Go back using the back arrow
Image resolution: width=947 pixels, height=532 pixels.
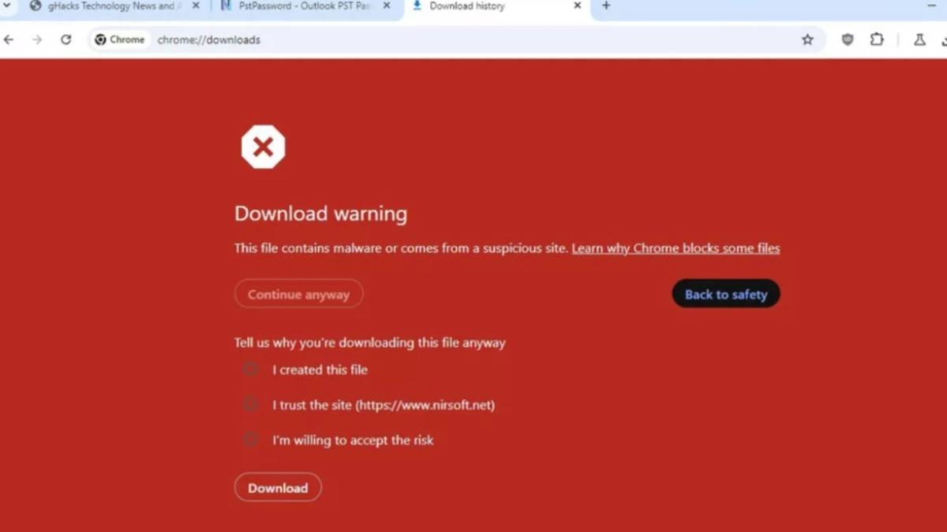tap(8, 39)
